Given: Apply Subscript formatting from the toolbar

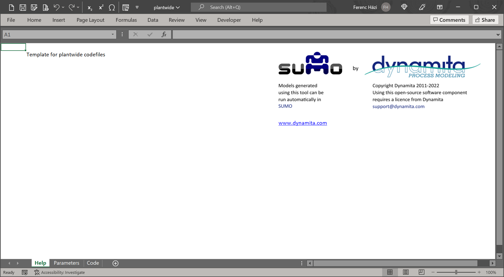Looking at the screenshot, I should (90, 8).
